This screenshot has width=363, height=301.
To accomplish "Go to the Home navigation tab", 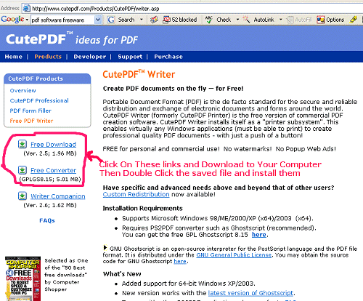I will [14, 57].
